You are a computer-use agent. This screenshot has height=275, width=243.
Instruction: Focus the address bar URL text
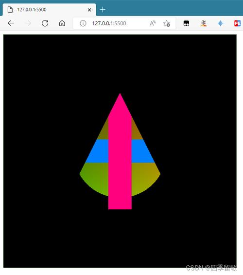point(109,23)
